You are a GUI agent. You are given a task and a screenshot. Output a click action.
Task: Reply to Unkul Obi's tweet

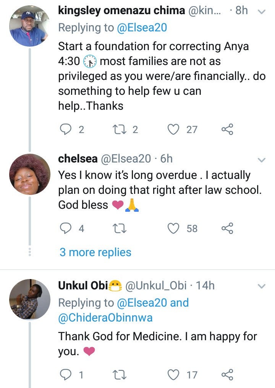(66, 375)
